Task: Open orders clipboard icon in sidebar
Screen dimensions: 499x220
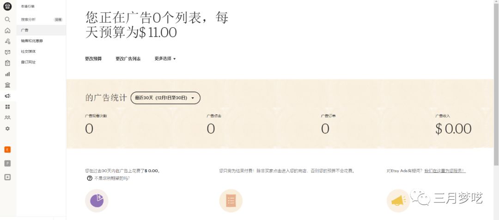Action: click(7, 63)
